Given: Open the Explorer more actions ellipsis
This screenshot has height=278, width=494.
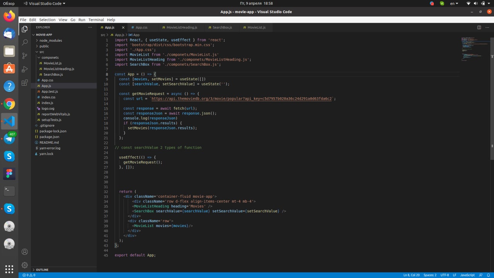Looking at the screenshot, I should click(90, 27).
